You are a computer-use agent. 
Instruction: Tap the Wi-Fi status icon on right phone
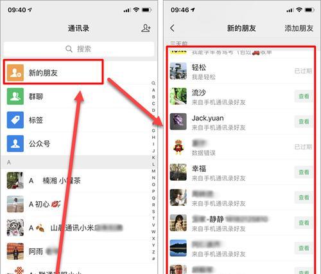pos(299,10)
